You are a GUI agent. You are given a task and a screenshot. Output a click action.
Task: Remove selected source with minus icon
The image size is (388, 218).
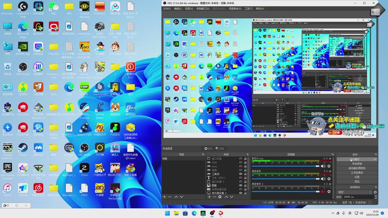214,197
